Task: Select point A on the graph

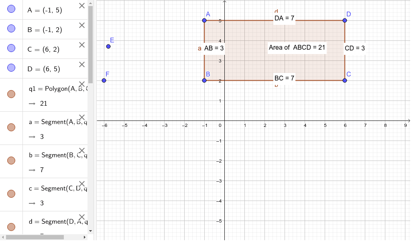Action: [x=204, y=20]
